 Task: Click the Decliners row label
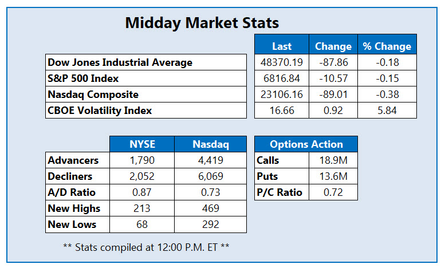tap(72, 176)
